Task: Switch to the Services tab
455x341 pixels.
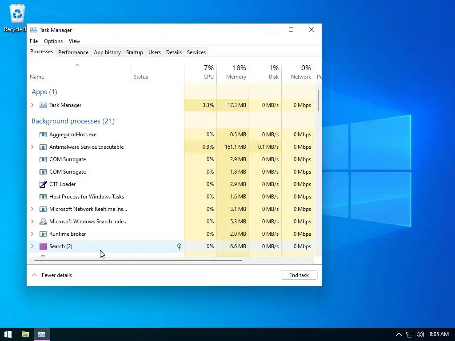Action: point(196,52)
